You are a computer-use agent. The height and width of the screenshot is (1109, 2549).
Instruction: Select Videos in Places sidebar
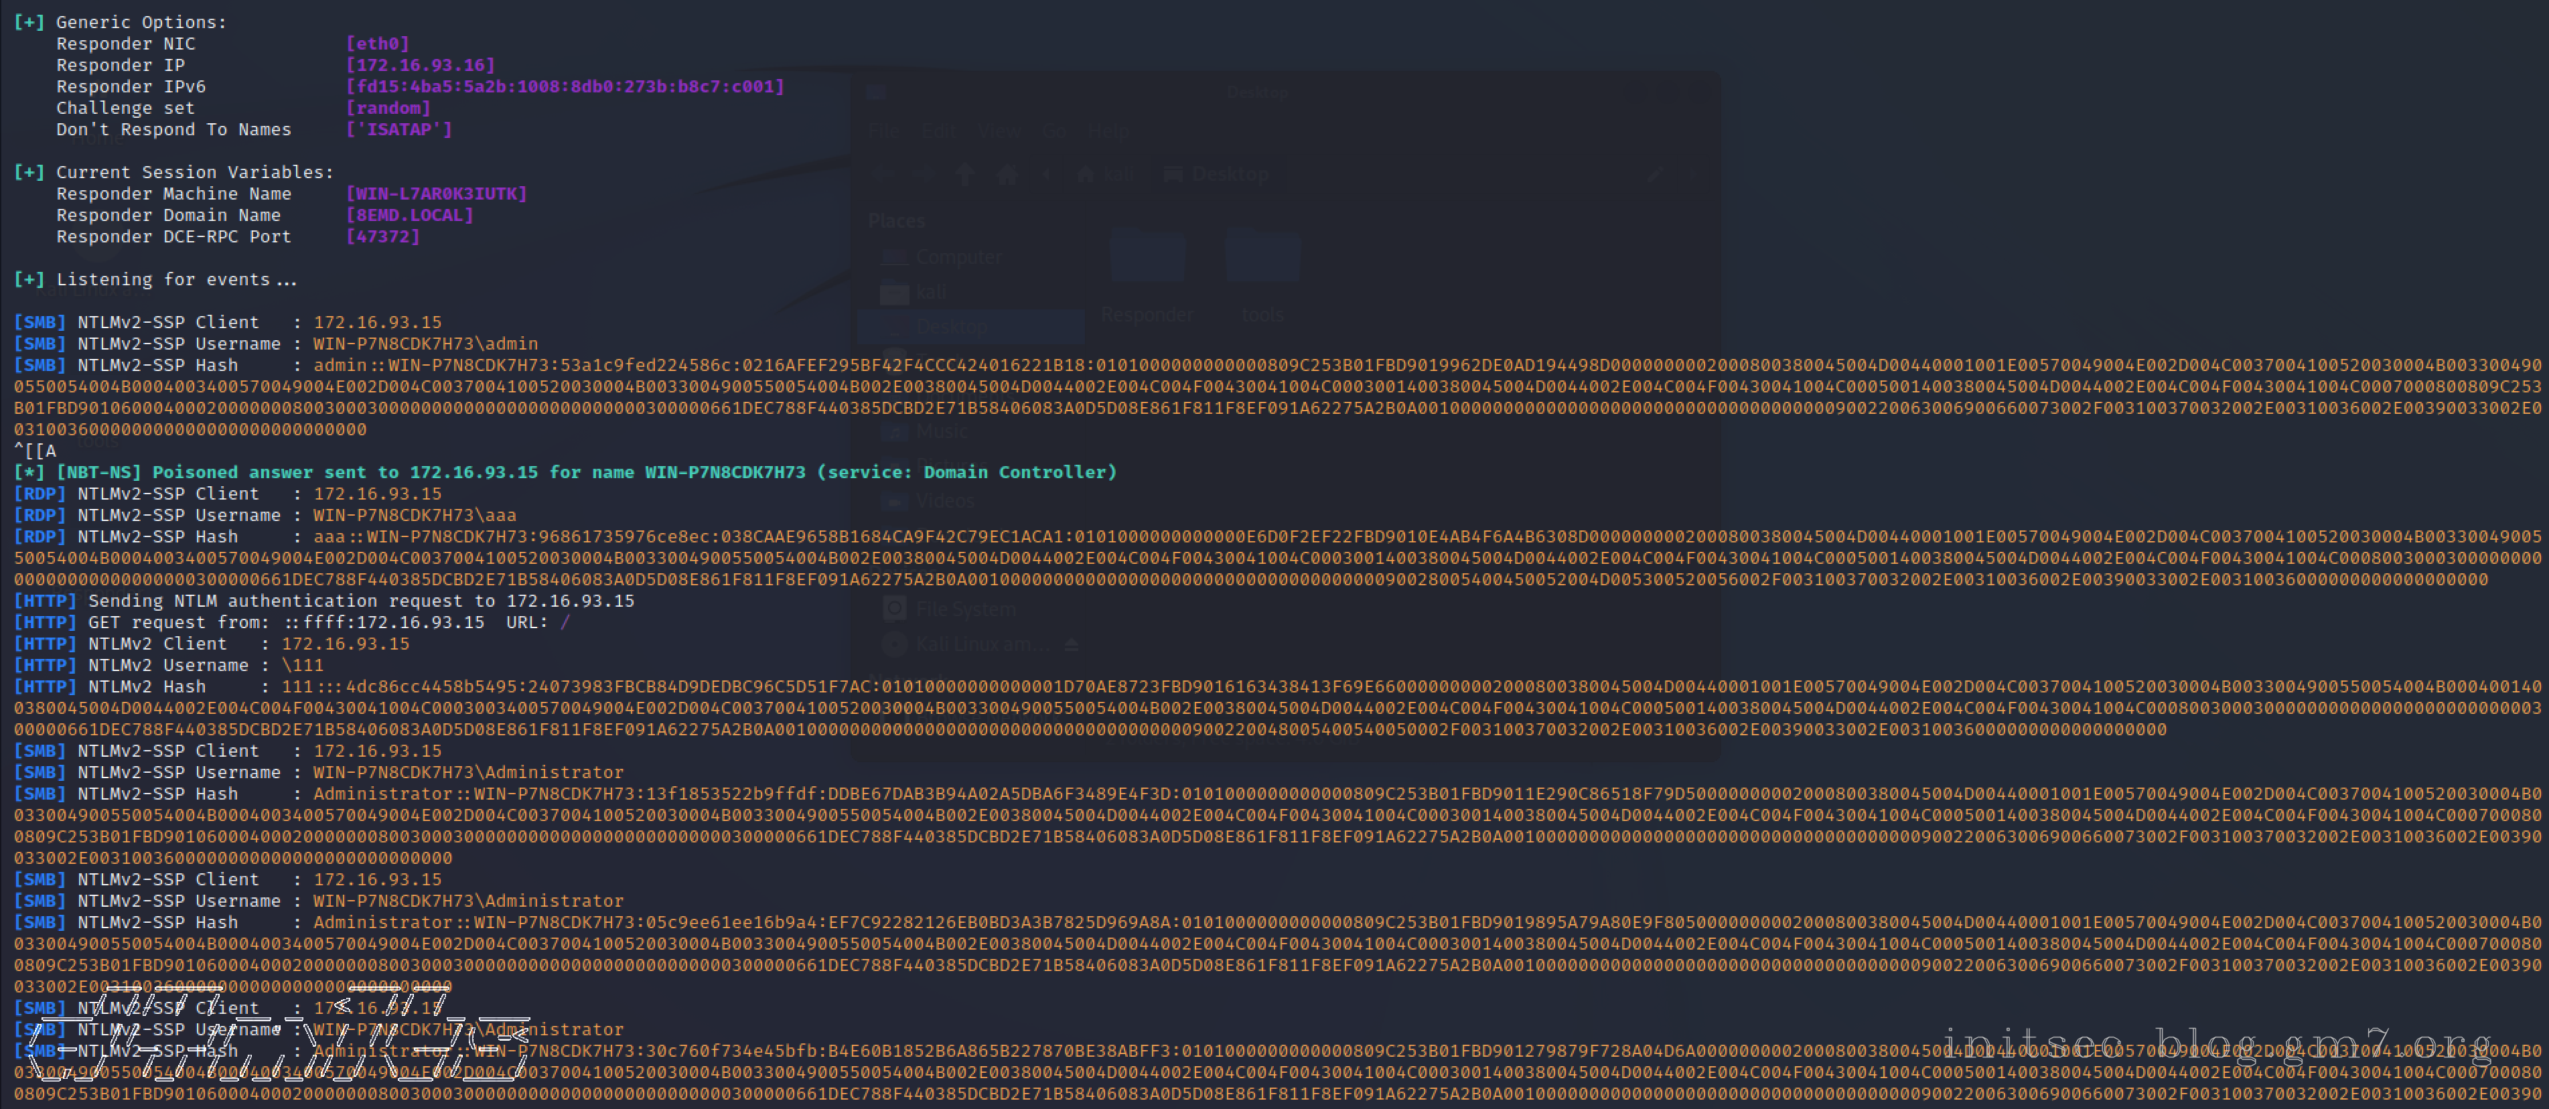[944, 502]
